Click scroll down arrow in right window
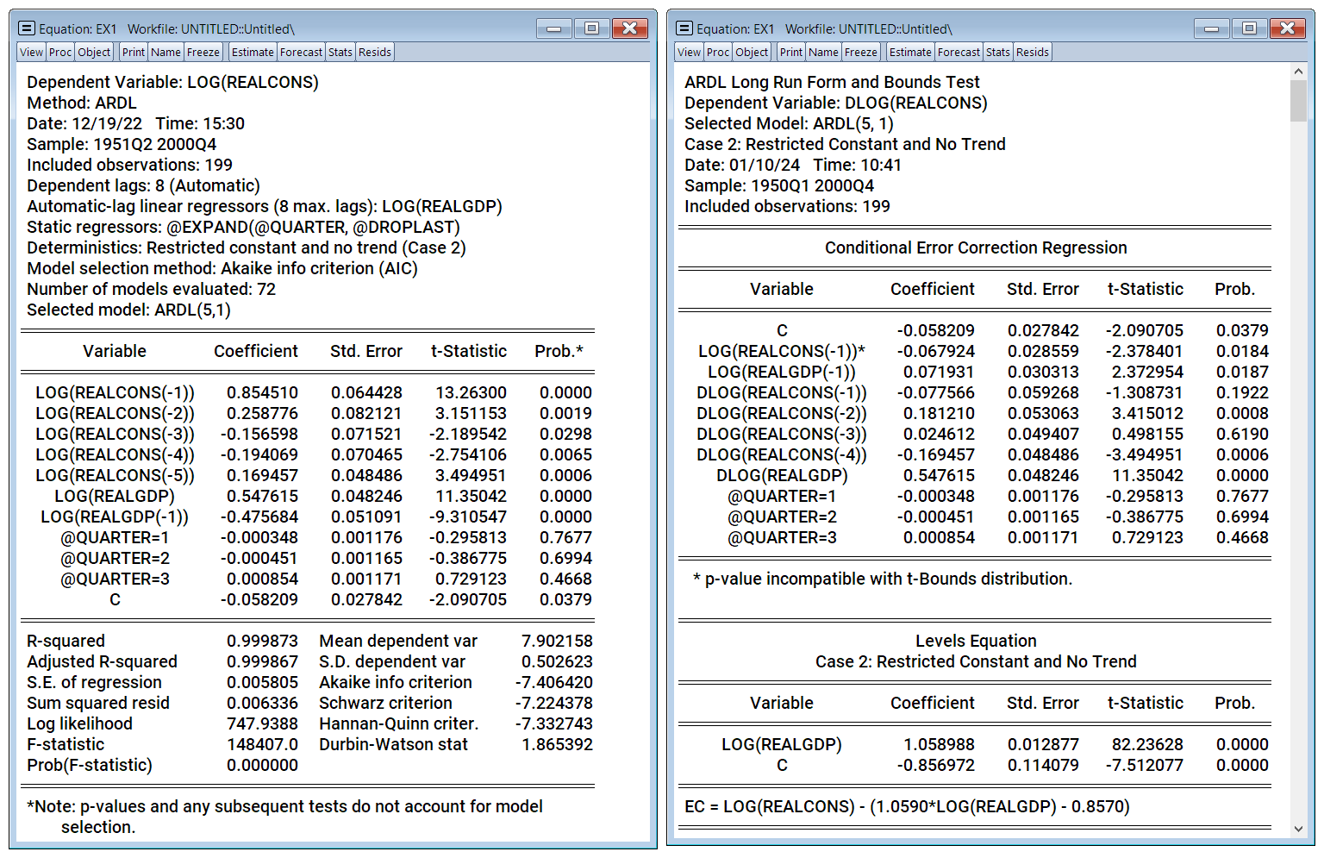The image size is (1324, 858). click(1298, 830)
